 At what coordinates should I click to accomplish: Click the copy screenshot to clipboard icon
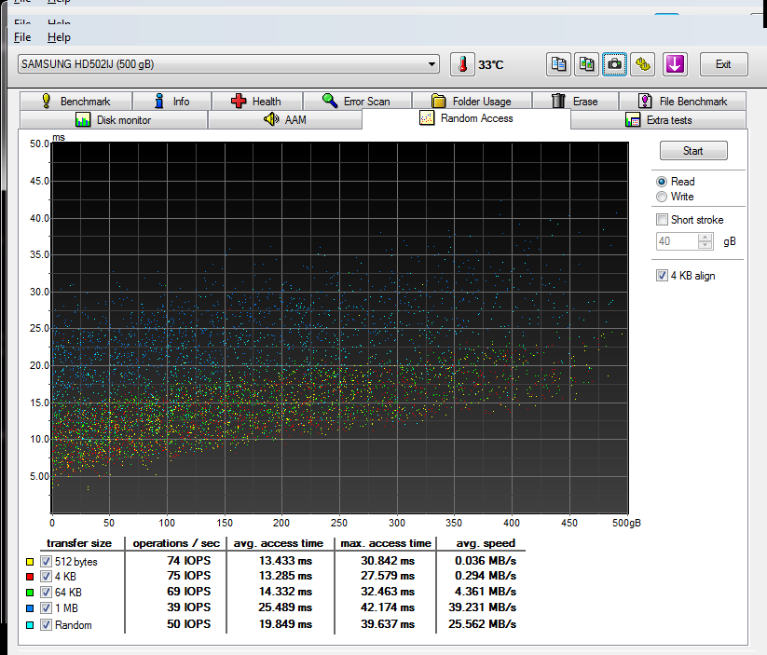[x=586, y=64]
